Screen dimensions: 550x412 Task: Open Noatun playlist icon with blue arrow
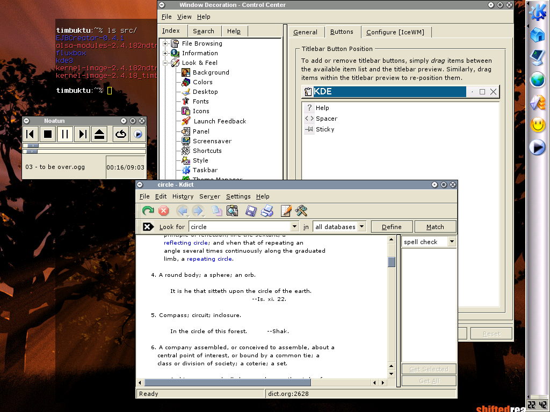[x=138, y=134]
